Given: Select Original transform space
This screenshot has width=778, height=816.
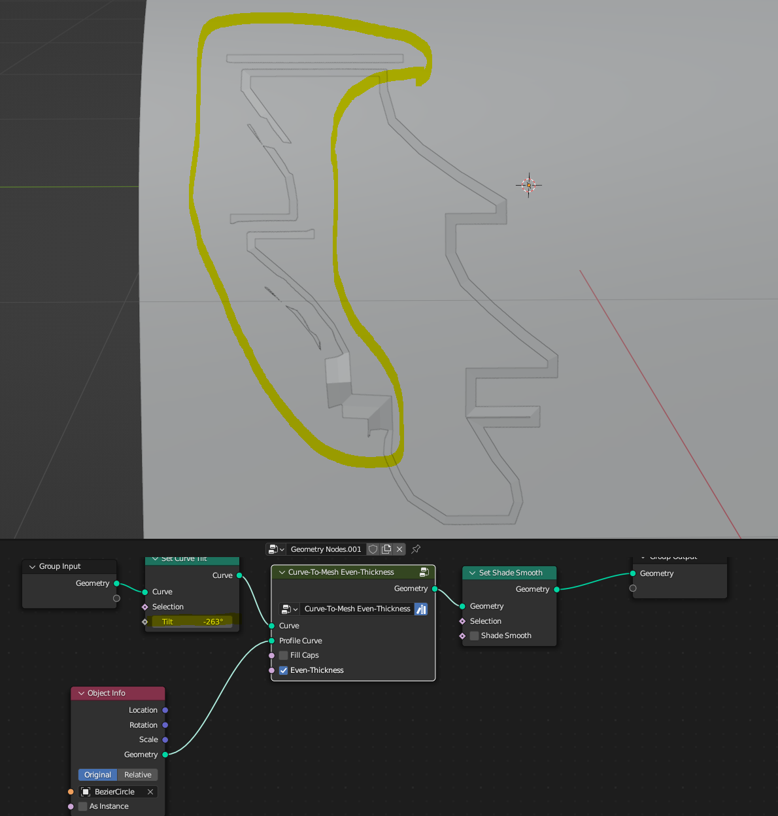Looking at the screenshot, I should pos(97,775).
